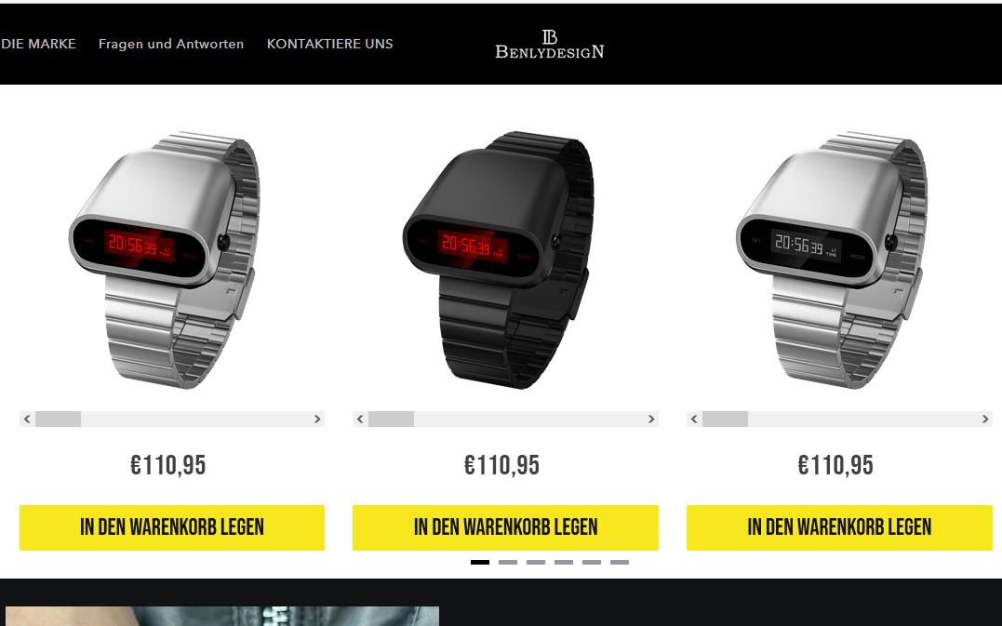Select the third carousel page indicator

pos(536,562)
